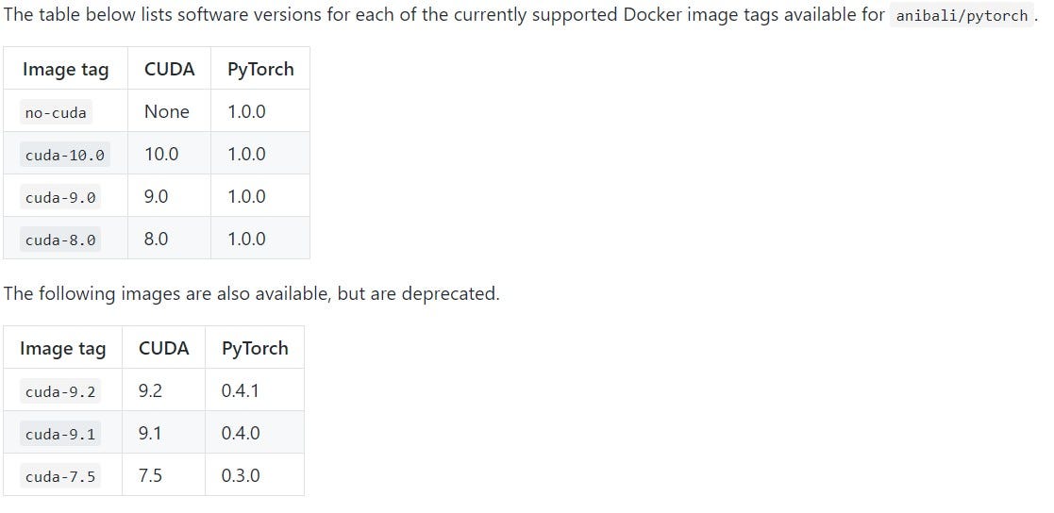Click the 7.5 CUDA version cell
Screen dimensions: 1054x513
pyautogui.click(x=150, y=476)
